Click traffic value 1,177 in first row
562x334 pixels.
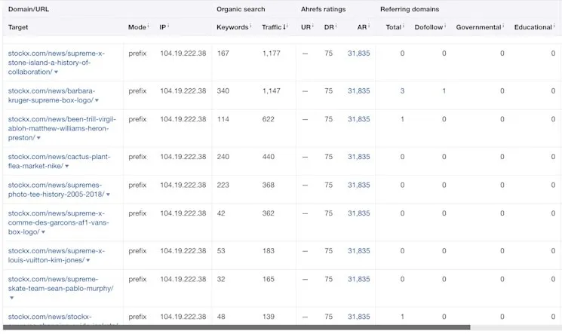[x=272, y=53]
